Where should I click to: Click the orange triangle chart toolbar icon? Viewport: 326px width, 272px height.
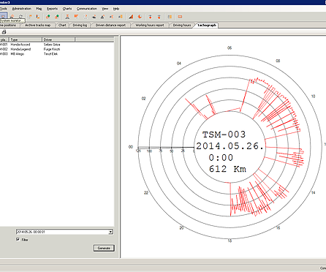point(131,17)
